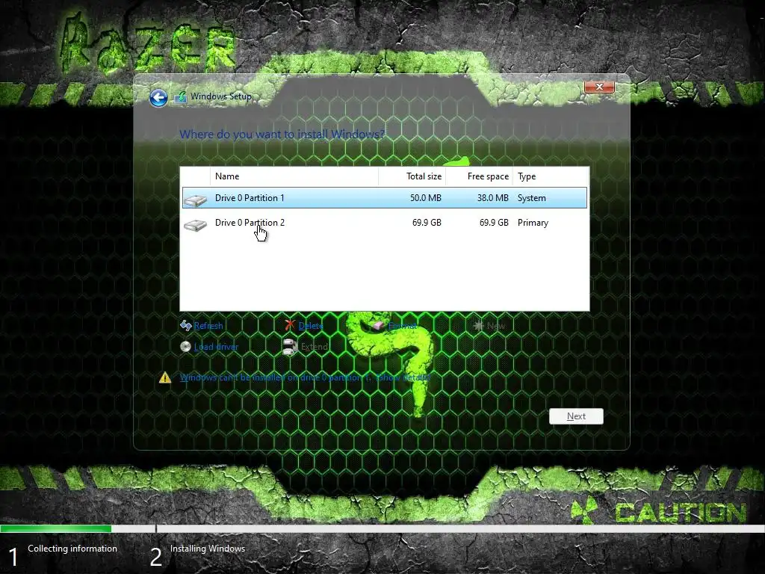Click the New partition link
Viewport: 765px width, 574px height.
point(496,326)
